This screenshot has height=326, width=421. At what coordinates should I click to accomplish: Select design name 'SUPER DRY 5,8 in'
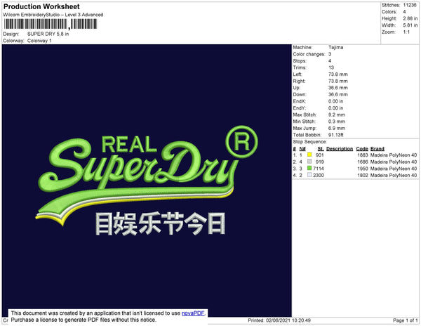48,34
